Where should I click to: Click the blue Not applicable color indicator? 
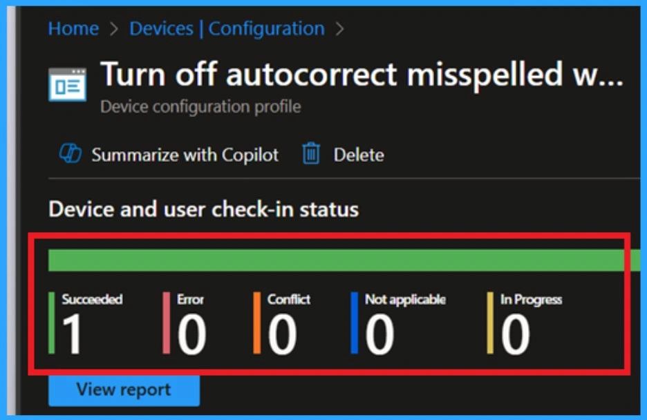point(354,323)
